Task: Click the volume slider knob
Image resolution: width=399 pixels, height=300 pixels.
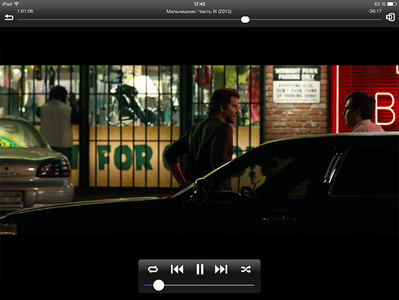Action: point(158,285)
